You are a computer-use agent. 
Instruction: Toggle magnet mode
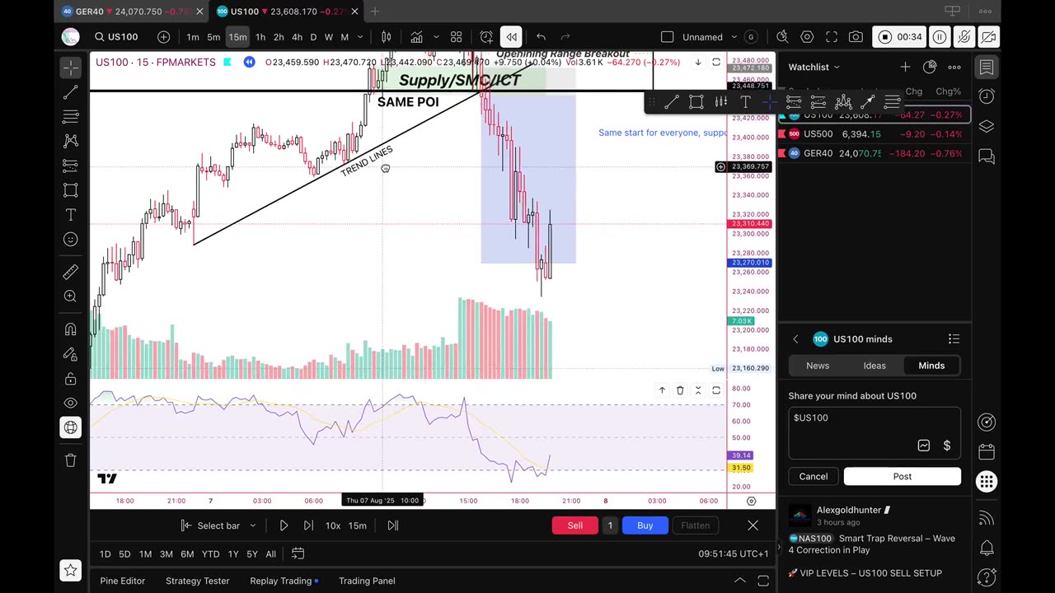click(x=71, y=329)
